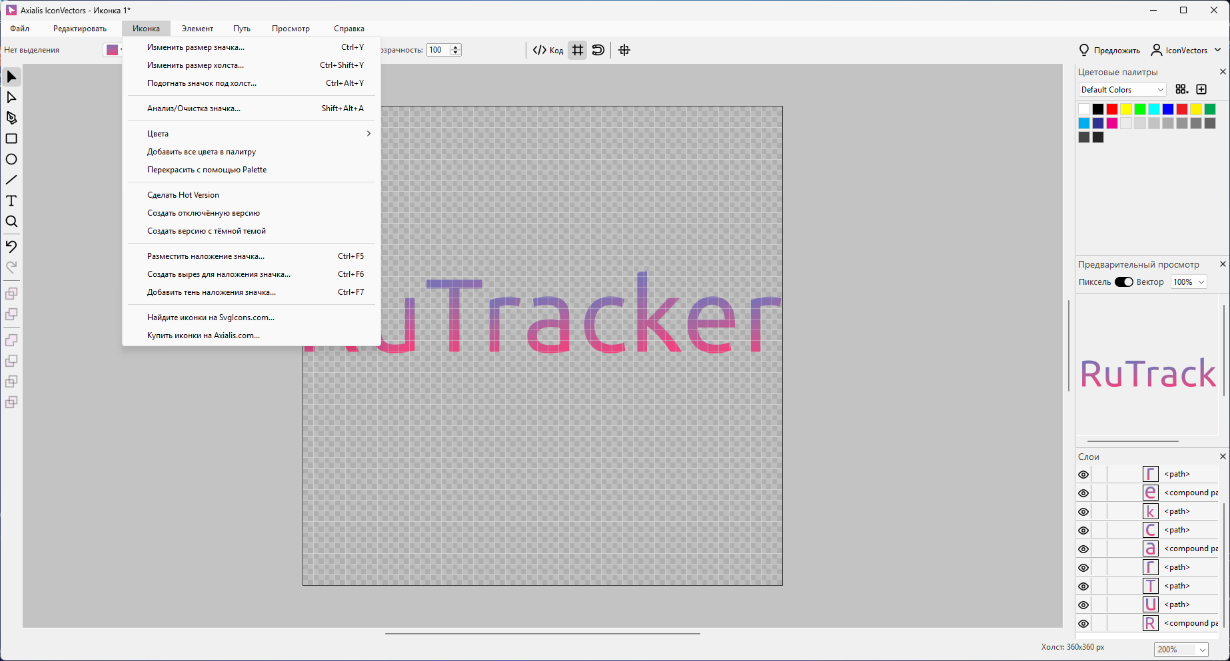Hide the 'k' path layer

(x=1083, y=512)
